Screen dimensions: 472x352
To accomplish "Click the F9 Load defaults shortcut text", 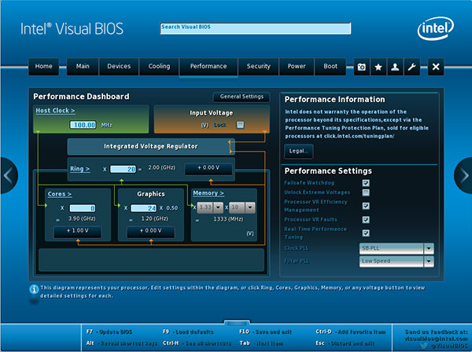I will click(188, 332).
